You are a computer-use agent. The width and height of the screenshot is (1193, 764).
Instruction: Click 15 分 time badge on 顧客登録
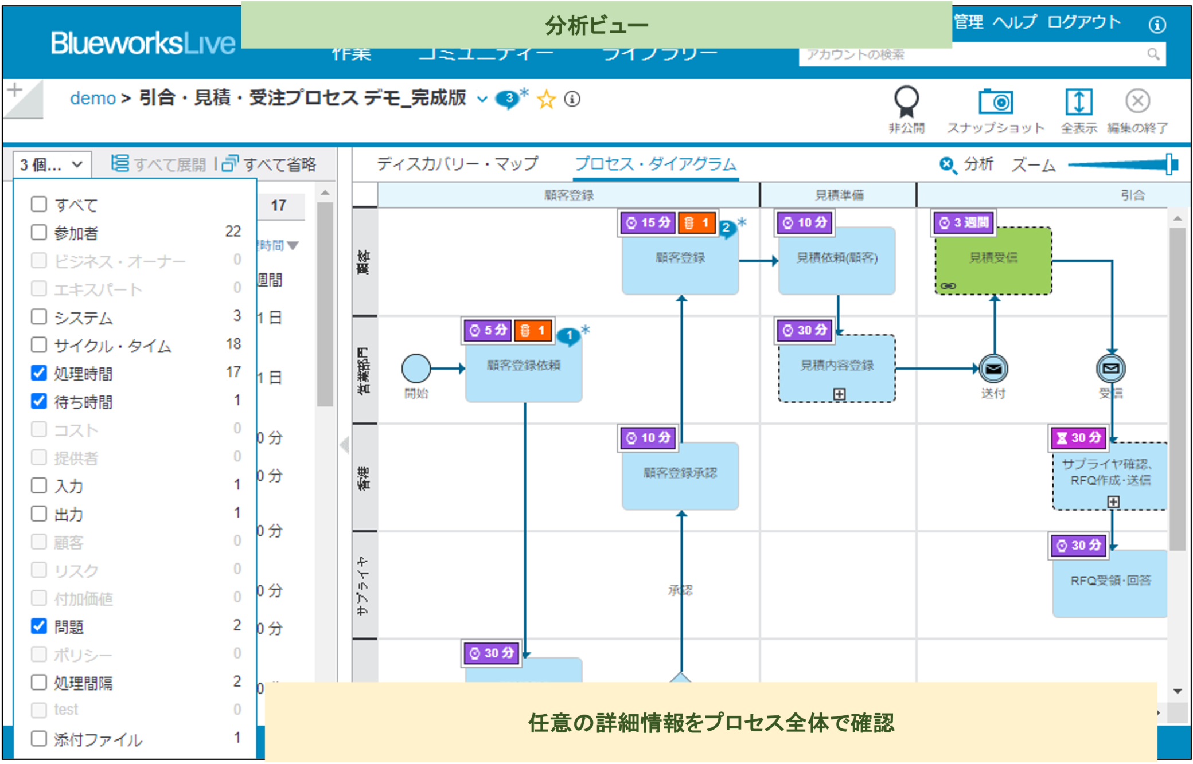[648, 223]
